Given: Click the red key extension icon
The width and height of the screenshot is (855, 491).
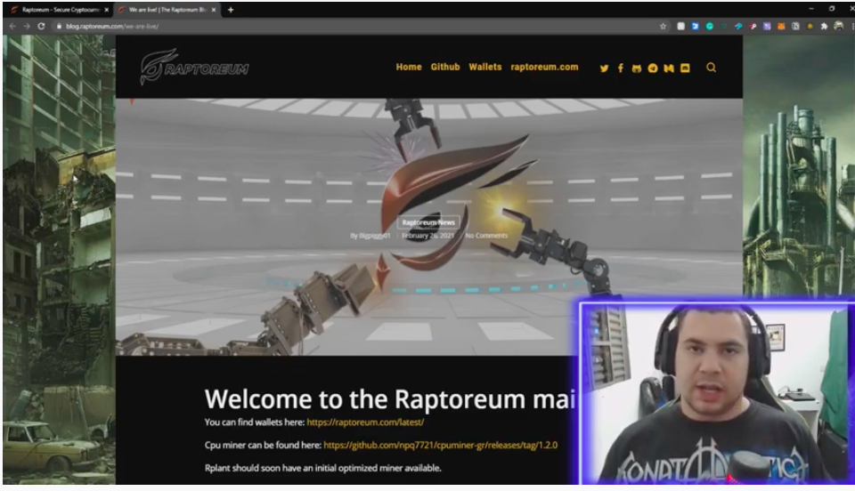Looking at the screenshot, I should 753,26.
